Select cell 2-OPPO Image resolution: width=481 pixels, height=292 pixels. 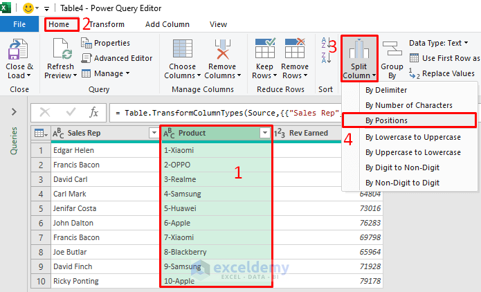tap(216, 165)
